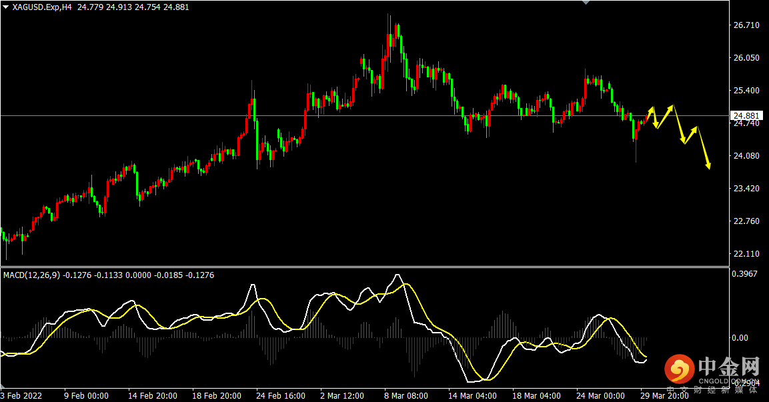Click the 24 Feb 16:00 time axis label

click(x=281, y=395)
